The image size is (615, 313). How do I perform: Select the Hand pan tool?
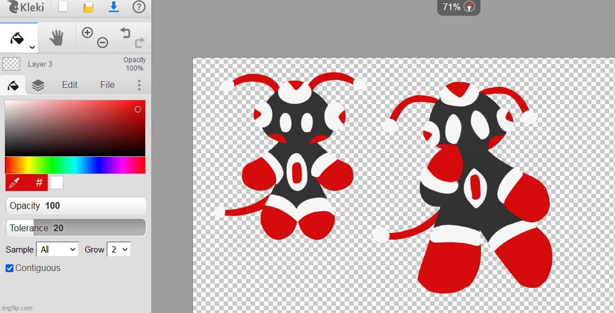point(57,38)
